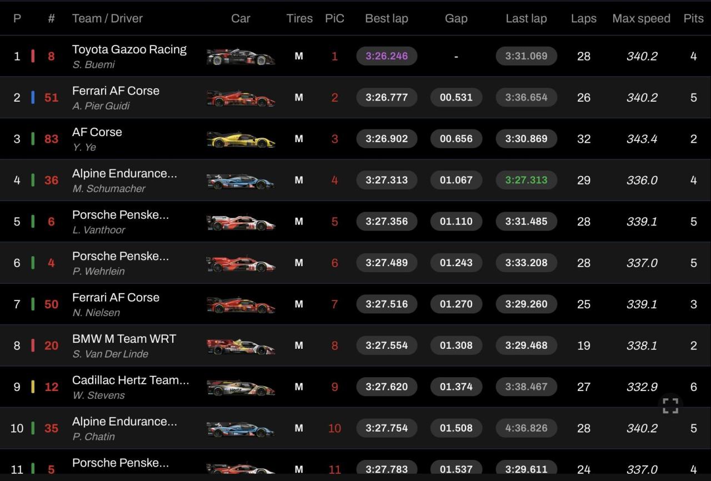Screen dimensions: 711x481
Task: Click the Porsche Penske #6 car icon
Action: pos(241,222)
